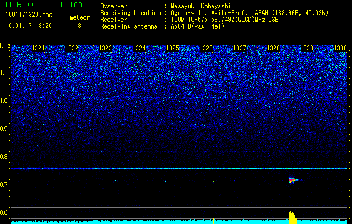Click the 1329 time marker
This screenshot has height=224, width=352.
click(307, 48)
